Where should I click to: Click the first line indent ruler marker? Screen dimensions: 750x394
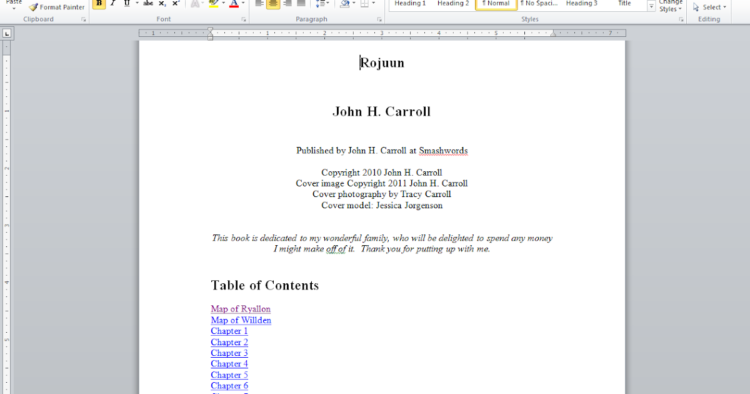(211, 30)
